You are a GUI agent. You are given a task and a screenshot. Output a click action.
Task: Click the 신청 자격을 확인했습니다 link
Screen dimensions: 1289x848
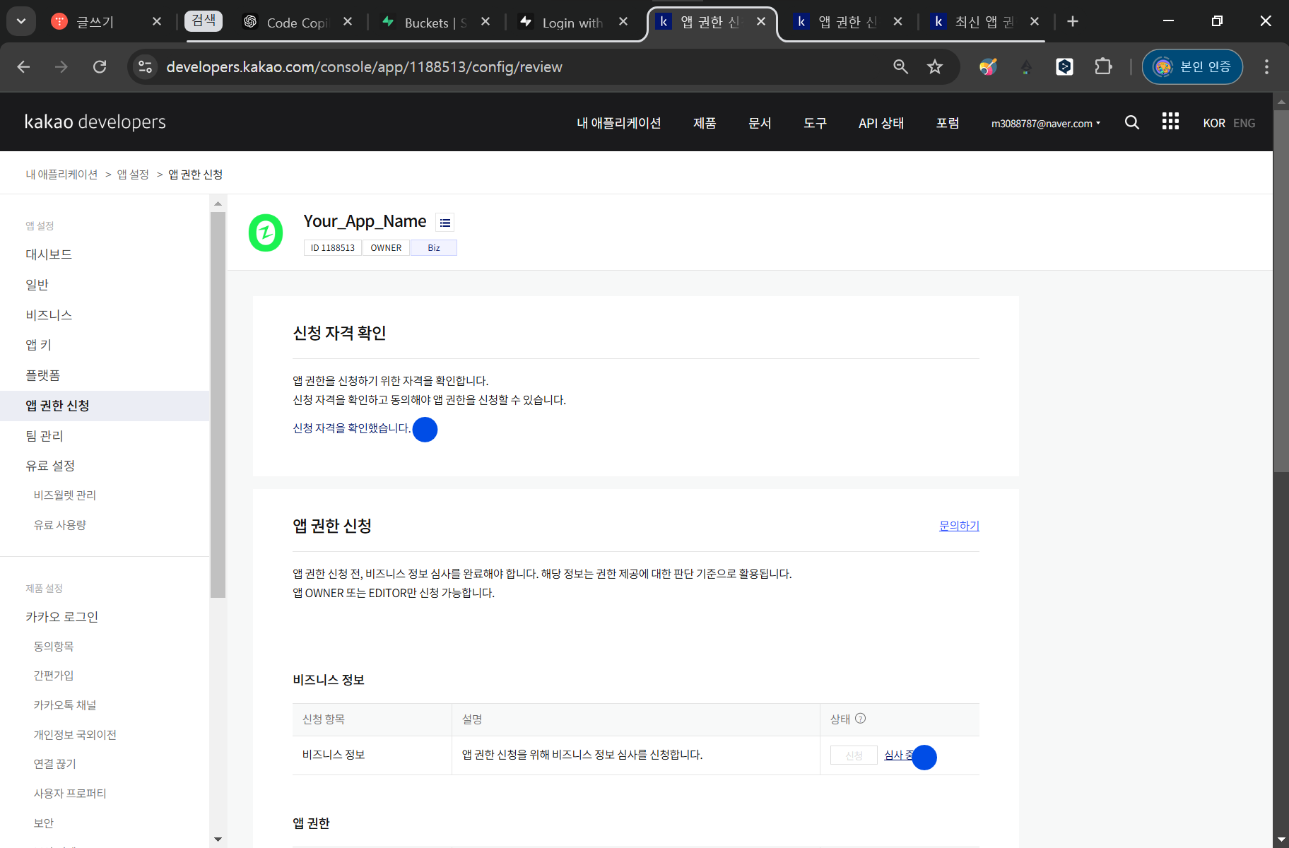coord(352,428)
